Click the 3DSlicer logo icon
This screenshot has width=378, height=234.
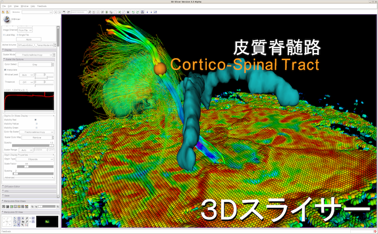tap(7, 20)
